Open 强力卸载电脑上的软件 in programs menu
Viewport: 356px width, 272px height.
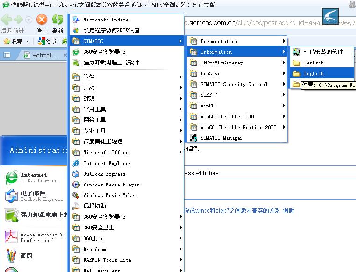127,63
